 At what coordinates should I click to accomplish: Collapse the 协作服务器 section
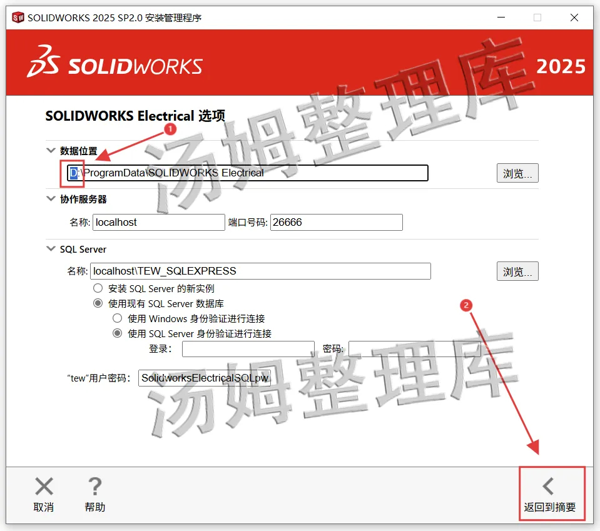pyautogui.click(x=51, y=198)
